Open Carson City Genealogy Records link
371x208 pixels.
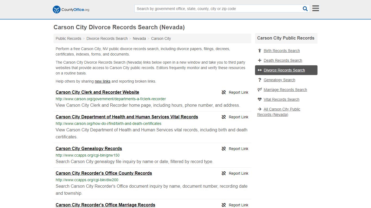coord(89,149)
